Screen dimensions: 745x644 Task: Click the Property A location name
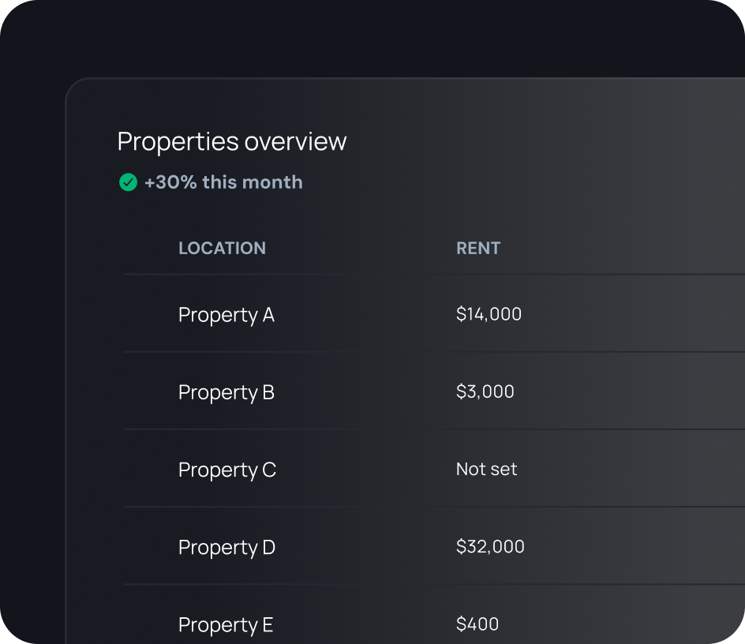point(226,314)
